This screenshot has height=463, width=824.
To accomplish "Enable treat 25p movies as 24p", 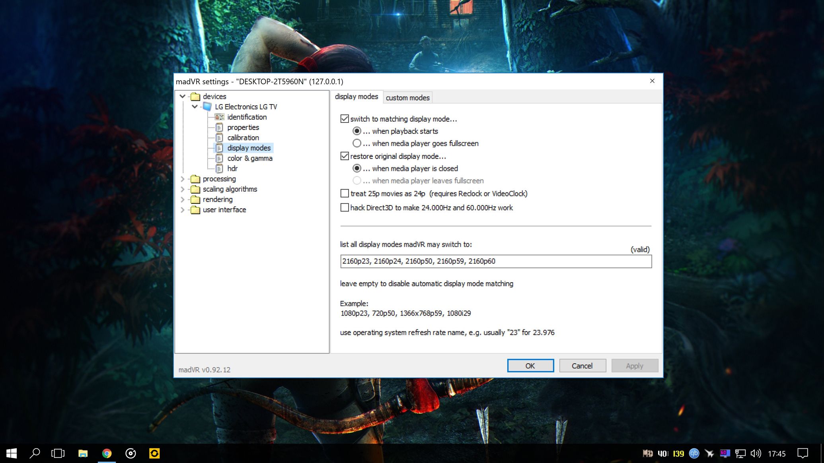I will coord(345,194).
